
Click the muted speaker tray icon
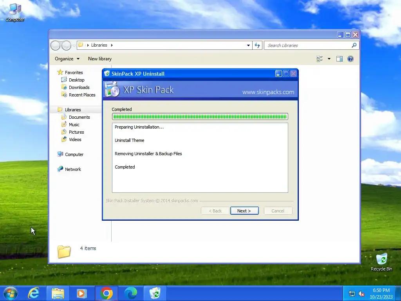[361, 294]
